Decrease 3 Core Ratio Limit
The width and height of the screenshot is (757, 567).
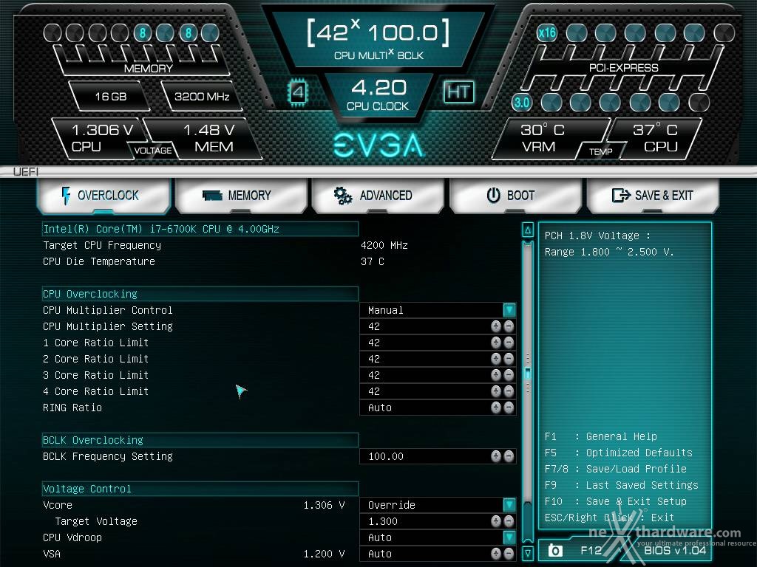(x=509, y=374)
